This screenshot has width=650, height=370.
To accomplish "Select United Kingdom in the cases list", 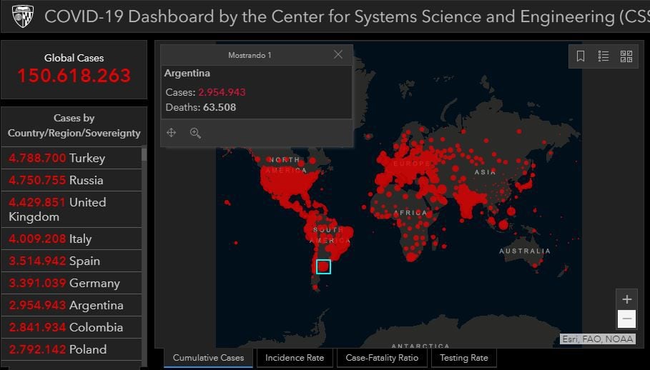I will point(72,209).
